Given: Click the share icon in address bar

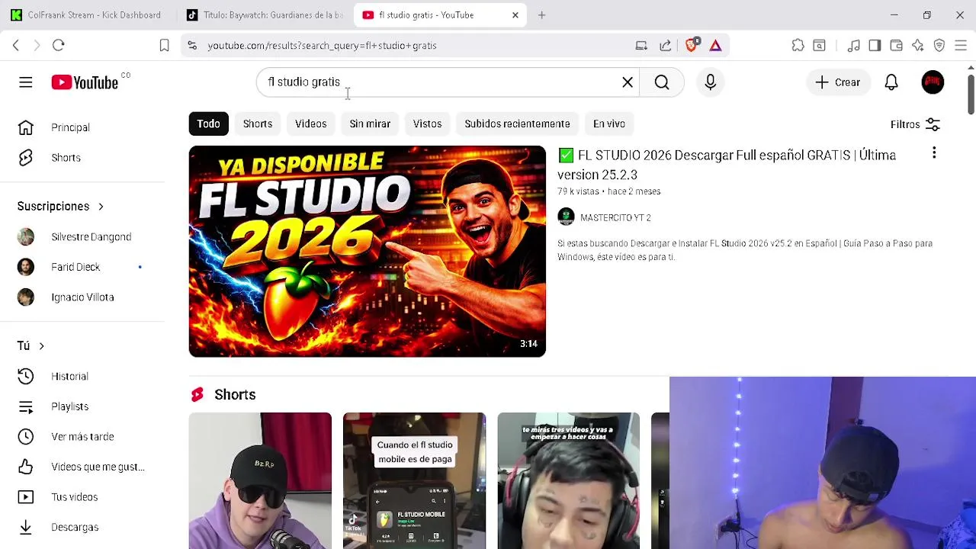Looking at the screenshot, I should (666, 46).
